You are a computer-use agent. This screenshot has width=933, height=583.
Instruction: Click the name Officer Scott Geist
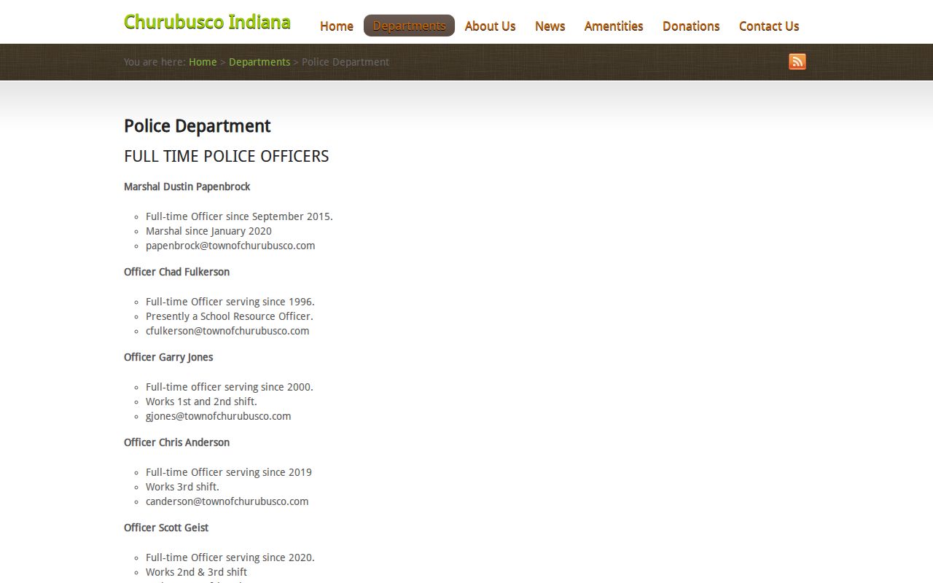(x=166, y=528)
